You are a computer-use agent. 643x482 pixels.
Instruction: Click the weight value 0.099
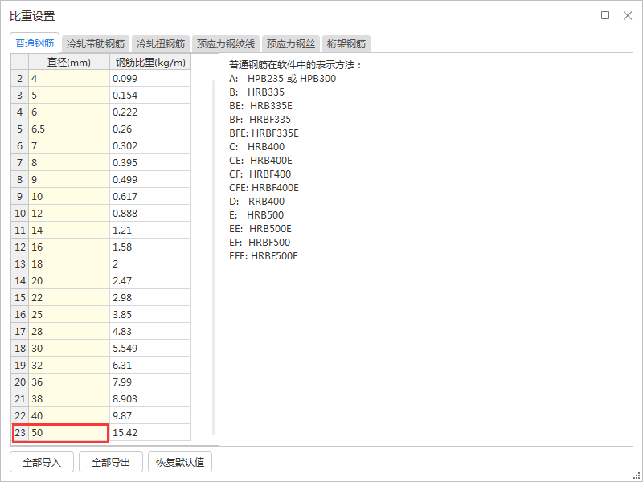click(150, 78)
